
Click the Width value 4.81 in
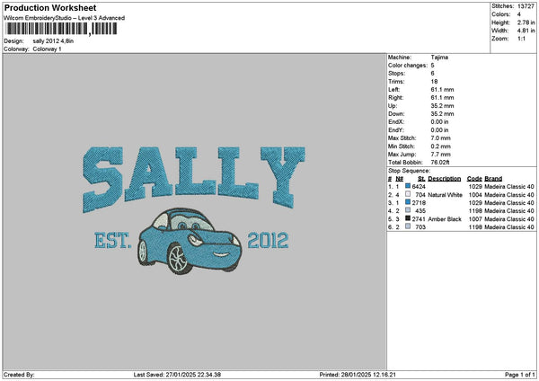[526, 31]
